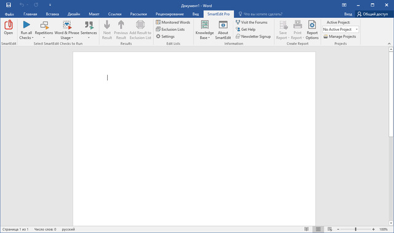Click the vertical scrollbar up arrow
This screenshot has height=233, width=394.
click(x=391, y=49)
